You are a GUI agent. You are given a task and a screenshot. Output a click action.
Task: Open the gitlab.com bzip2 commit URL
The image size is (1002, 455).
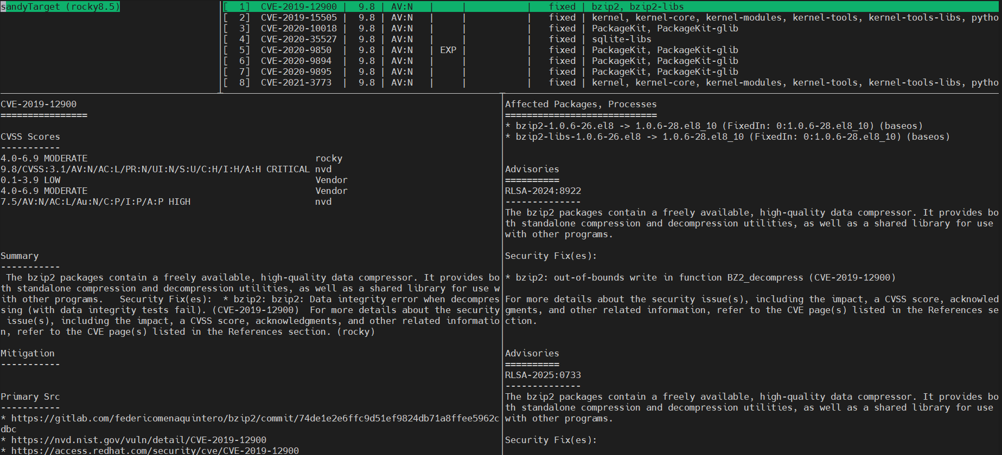254,418
